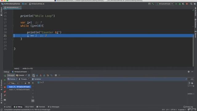197x111 pixels.
Task: Toggle the fold marker at line 18
Action: click(13, 26)
